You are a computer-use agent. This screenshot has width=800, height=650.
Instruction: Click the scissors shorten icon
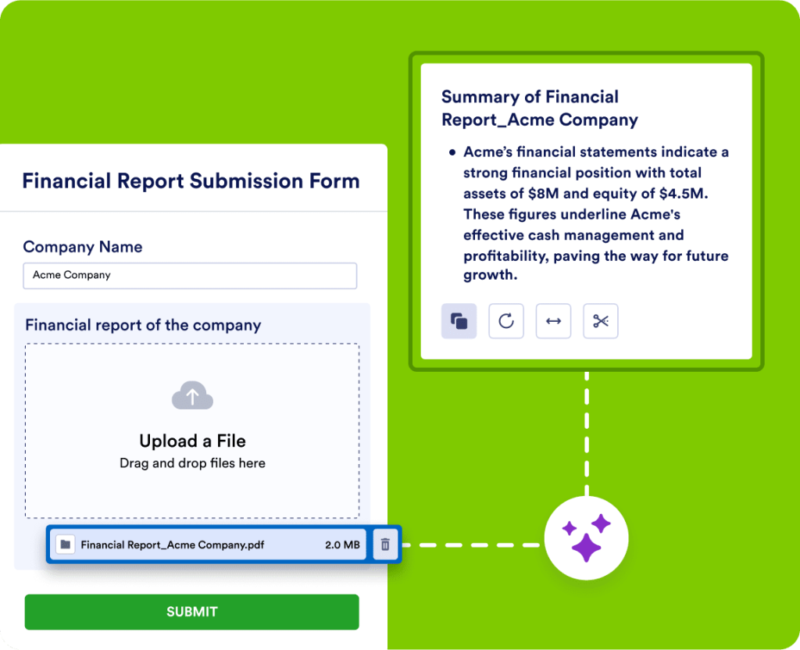pyautogui.click(x=600, y=321)
